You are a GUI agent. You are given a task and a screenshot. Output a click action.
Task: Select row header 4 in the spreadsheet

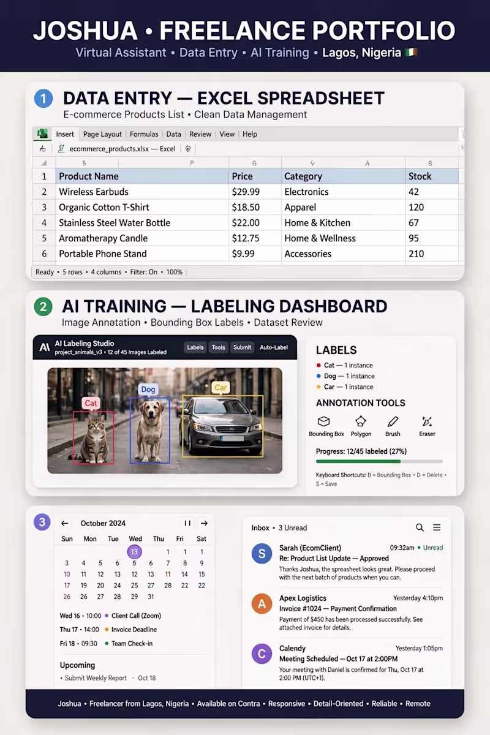44,222
